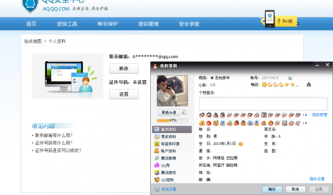
Task: Open FAQ 联系邮箱有什么用?
Action: pyautogui.click(x=54, y=135)
